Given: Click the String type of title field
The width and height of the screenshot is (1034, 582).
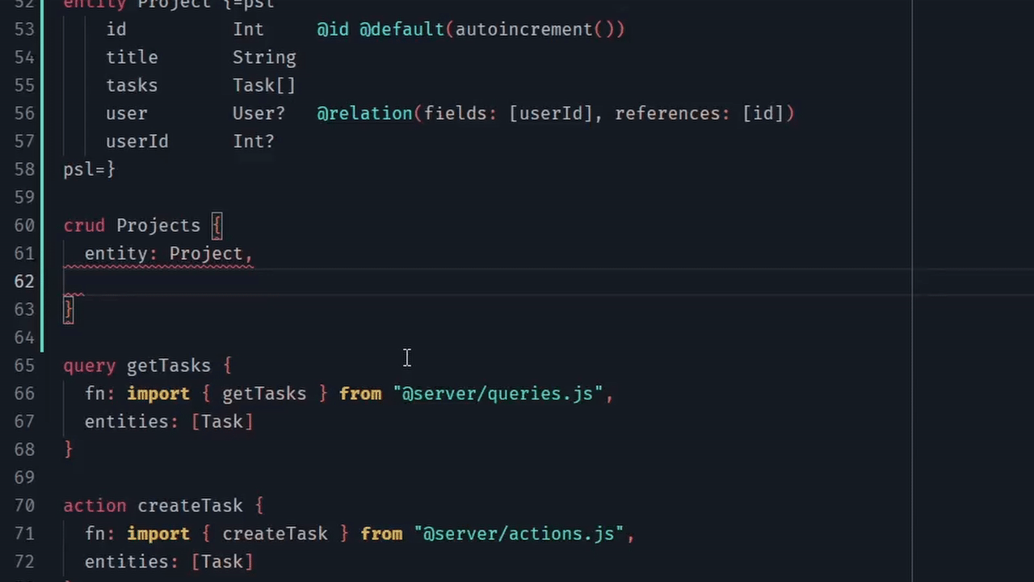Looking at the screenshot, I should tap(263, 57).
